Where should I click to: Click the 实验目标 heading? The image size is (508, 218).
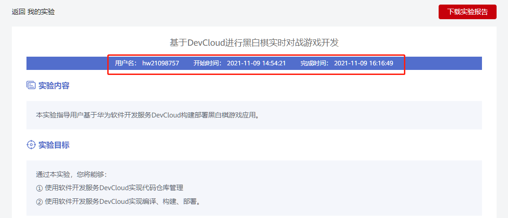(54, 145)
